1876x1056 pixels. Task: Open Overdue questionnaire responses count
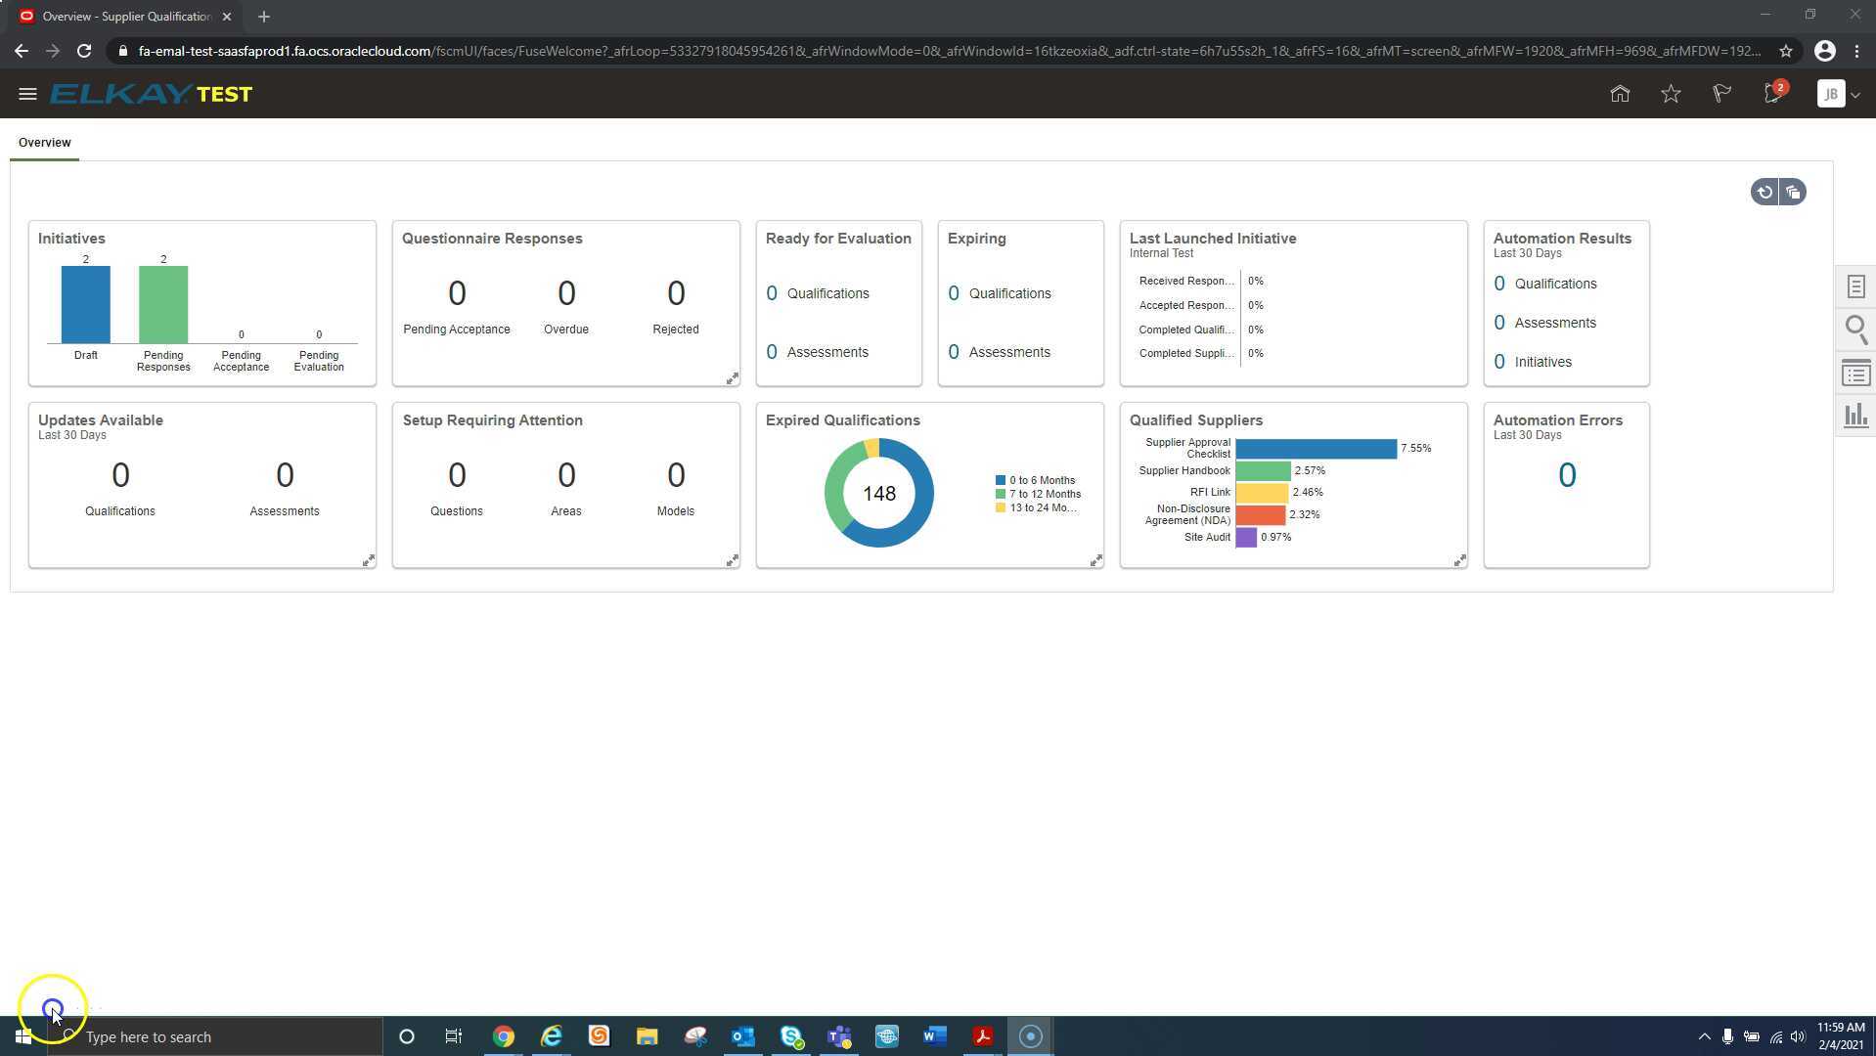click(x=566, y=293)
